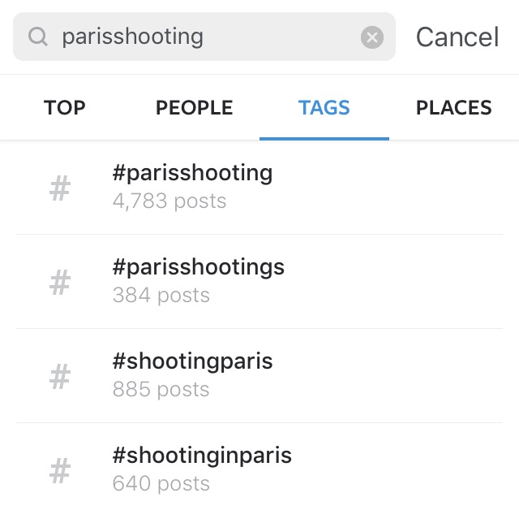The image size is (519, 510).
Task: Tap the hash icon beside #parisshooting
Action: (60, 188)
